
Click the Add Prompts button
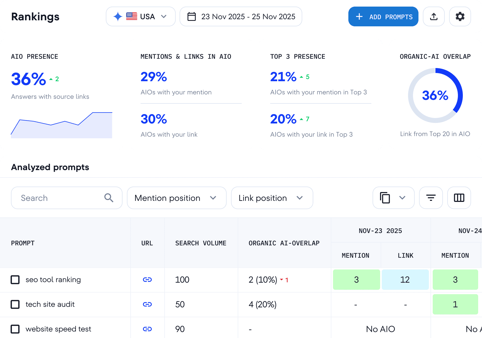pos(383,16)
